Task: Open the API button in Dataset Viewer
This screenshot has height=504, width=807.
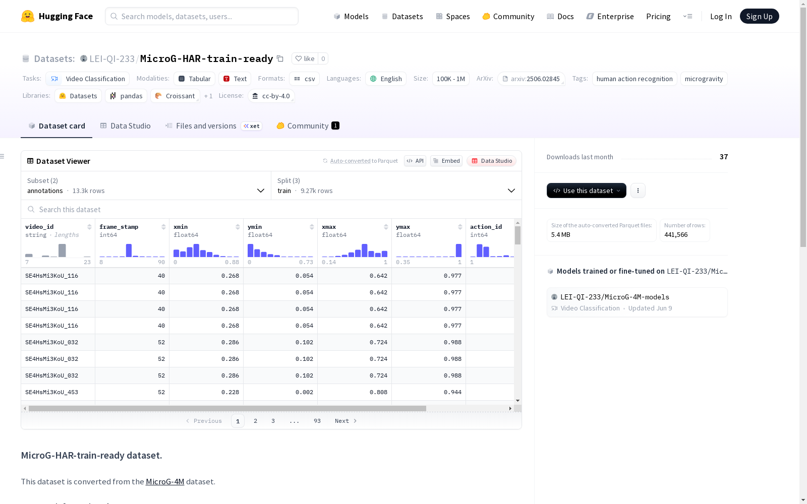Action: [x=415, y=161]
